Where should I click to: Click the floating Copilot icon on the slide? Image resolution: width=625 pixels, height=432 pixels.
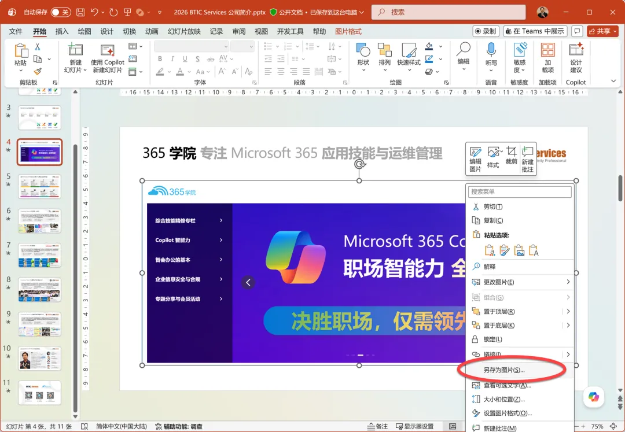(594, 397)
